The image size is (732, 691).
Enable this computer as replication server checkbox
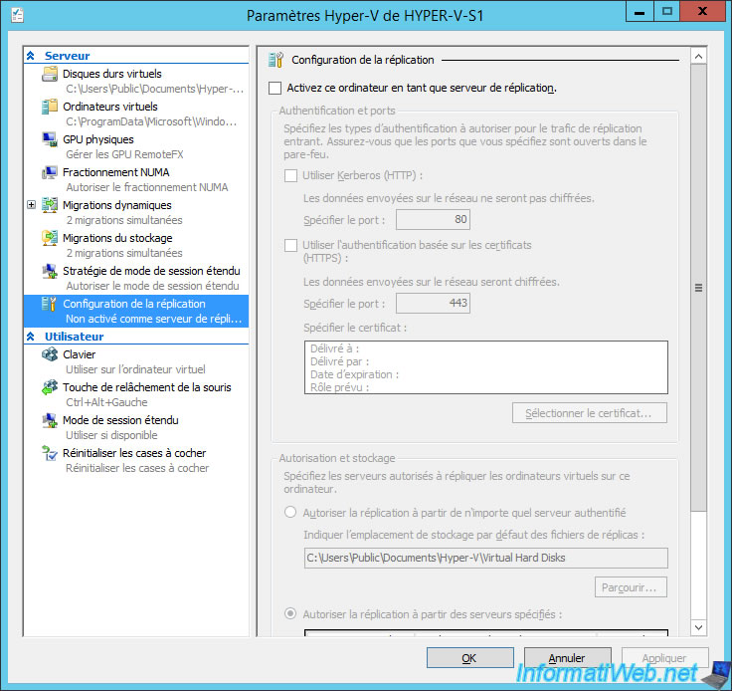pyautogui.click(x=274, y=88)
